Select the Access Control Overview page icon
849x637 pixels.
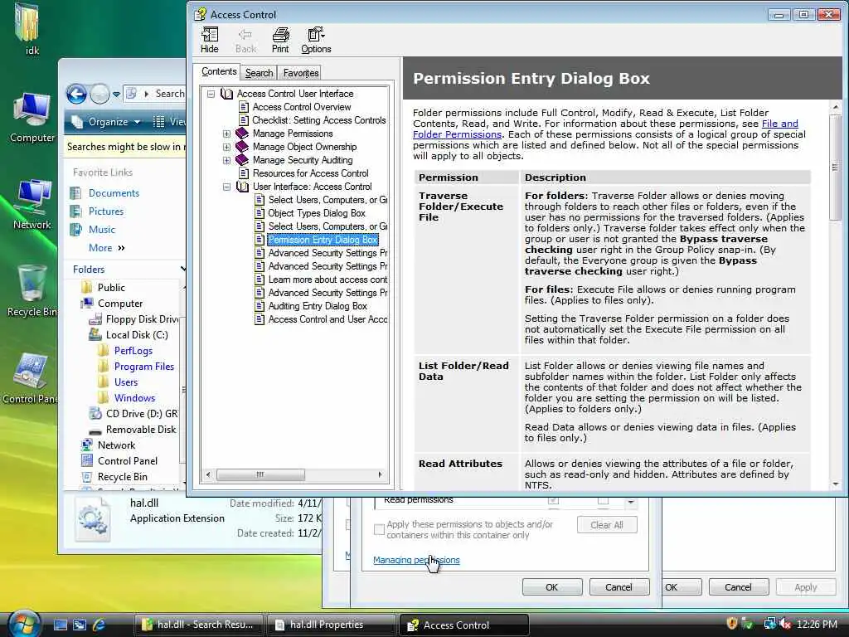point(244,107)
